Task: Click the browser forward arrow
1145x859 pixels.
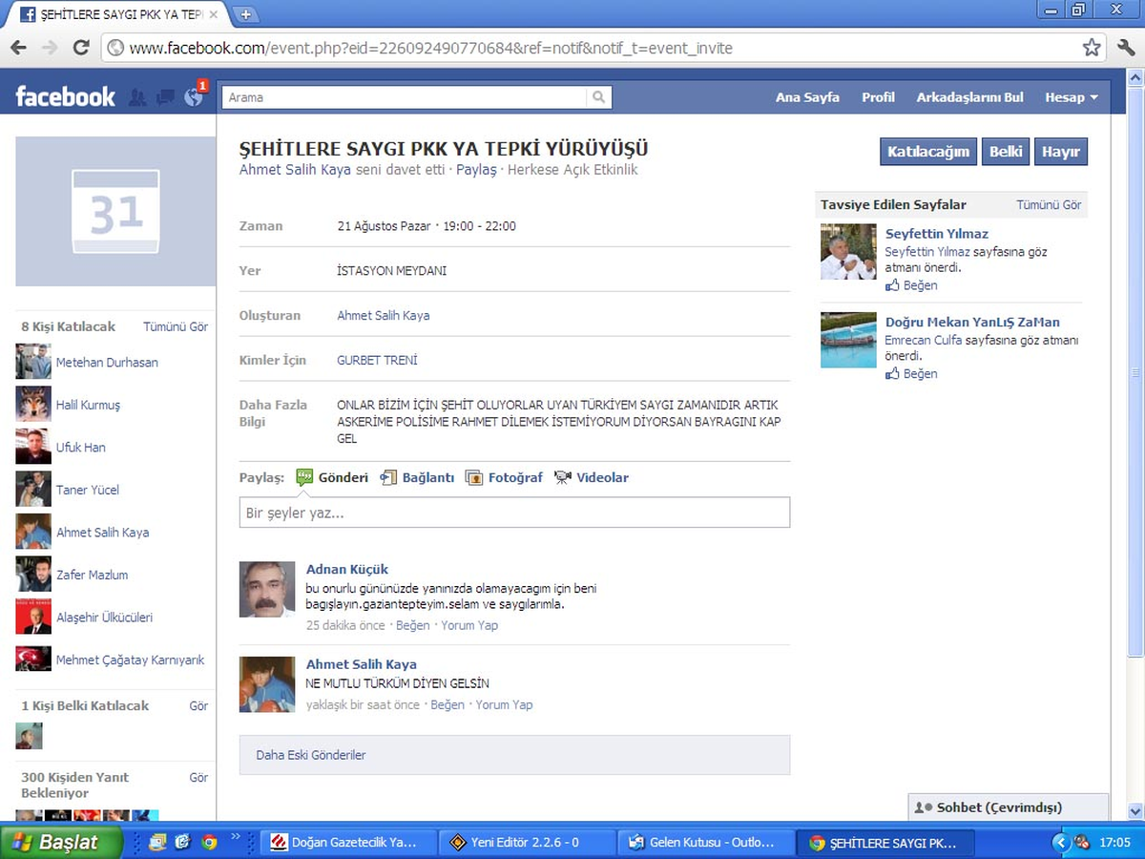Action: pyautogui.click(x=51, y=47)
